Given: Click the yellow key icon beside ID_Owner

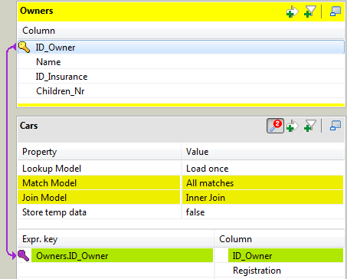Looking at the screenshot, I should click(x=25, y=48).
